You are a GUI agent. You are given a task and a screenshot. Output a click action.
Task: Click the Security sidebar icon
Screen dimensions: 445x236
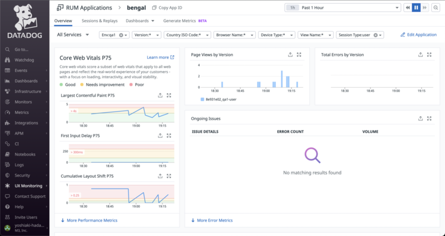7,175
